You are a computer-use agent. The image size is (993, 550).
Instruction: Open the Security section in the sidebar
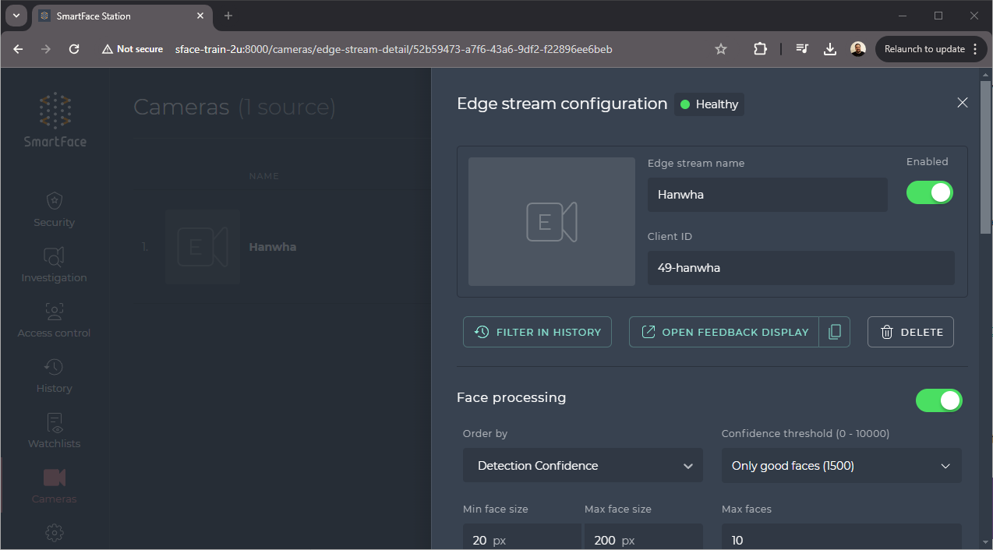pos(54,210)
